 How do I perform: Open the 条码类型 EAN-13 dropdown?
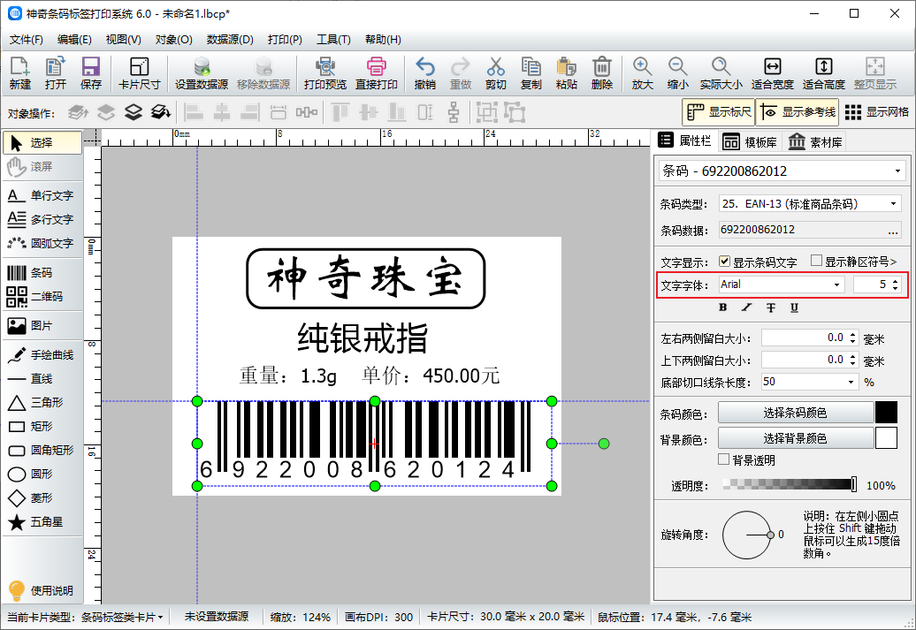[x=809, y=204]
